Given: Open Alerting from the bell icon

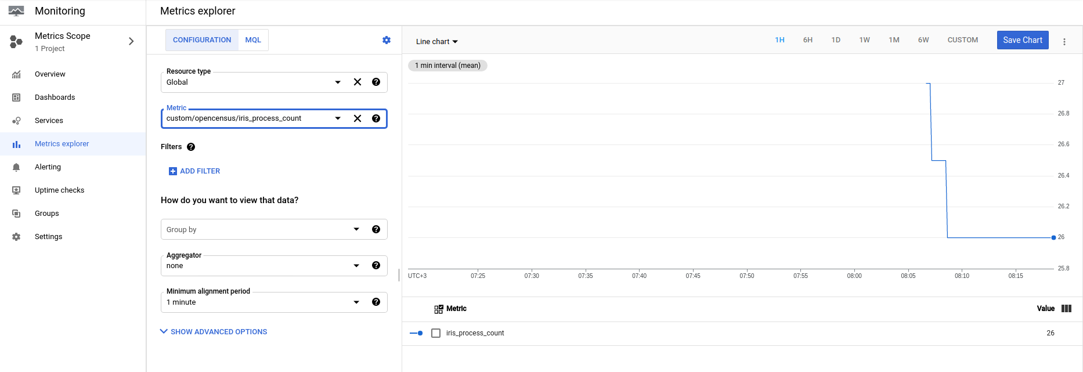Looking at the screenshot, I should [16, 167].
